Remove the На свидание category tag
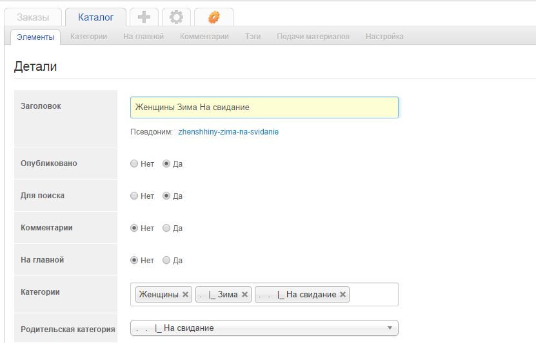This screenshot has height=343, width=536. 342,294
